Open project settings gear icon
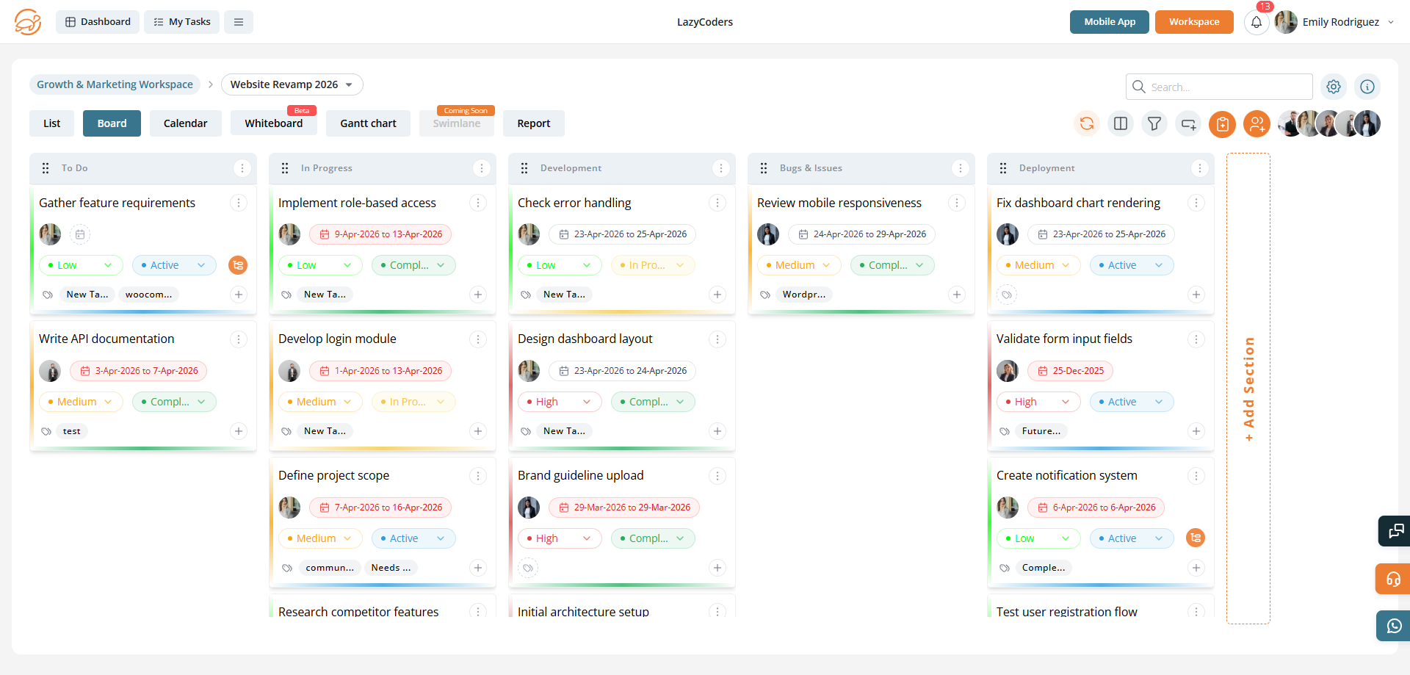 [1334, 87]
